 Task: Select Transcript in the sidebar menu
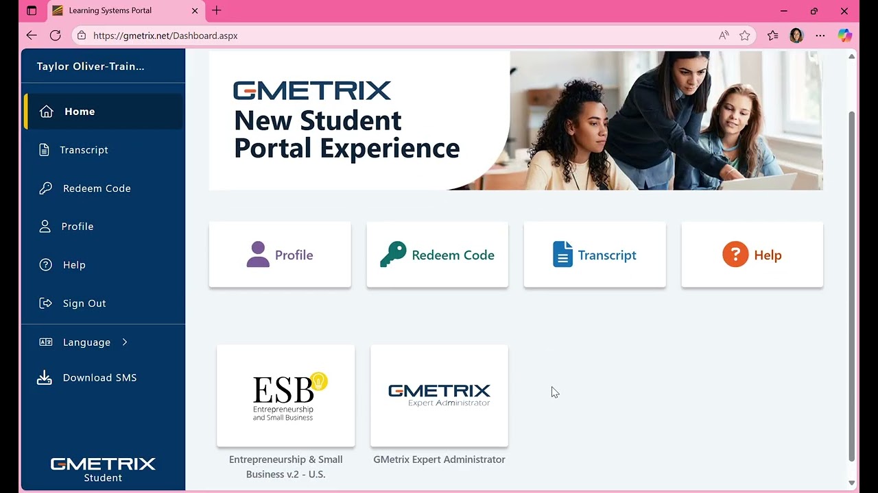pos(103,150)
